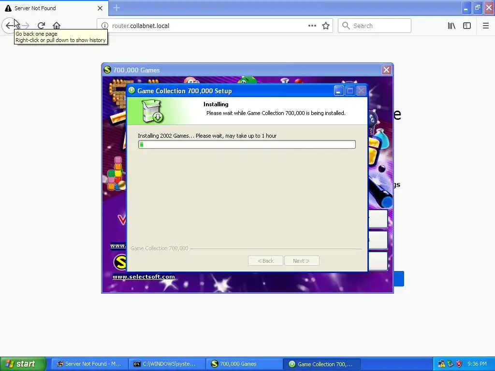This screenshot has width=495, height=371.
Task: Toggle the Firefox sidebar view
Action: pyautogui.click(x=467, y=26)
